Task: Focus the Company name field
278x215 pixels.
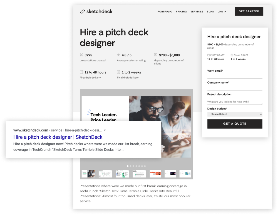Action: pyautogui.click(x=235, y=87)
